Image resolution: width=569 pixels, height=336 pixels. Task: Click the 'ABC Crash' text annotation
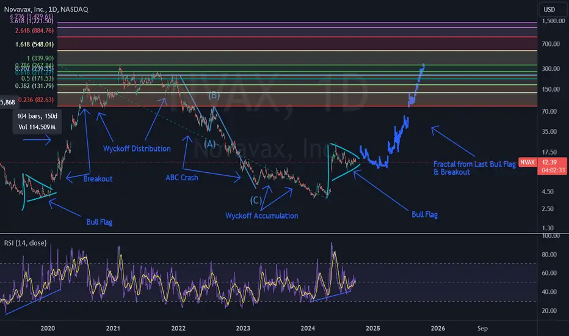click(x=182, y=178)
